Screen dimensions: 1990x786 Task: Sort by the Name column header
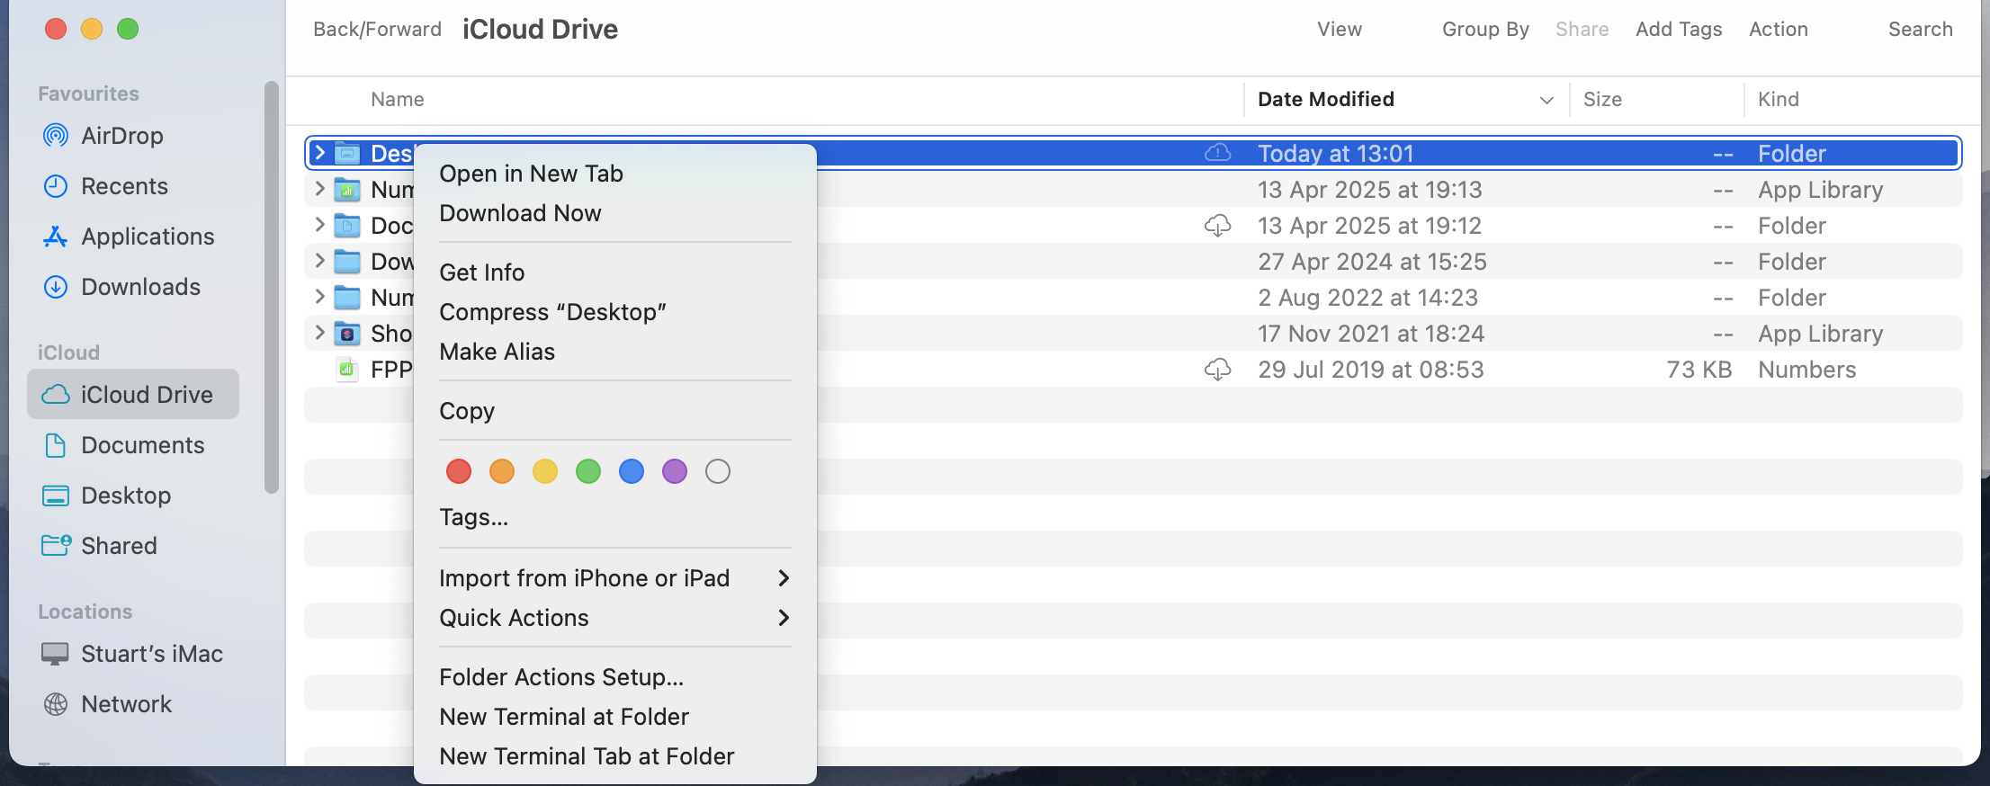pyautogui.click(x=398, y=100)
